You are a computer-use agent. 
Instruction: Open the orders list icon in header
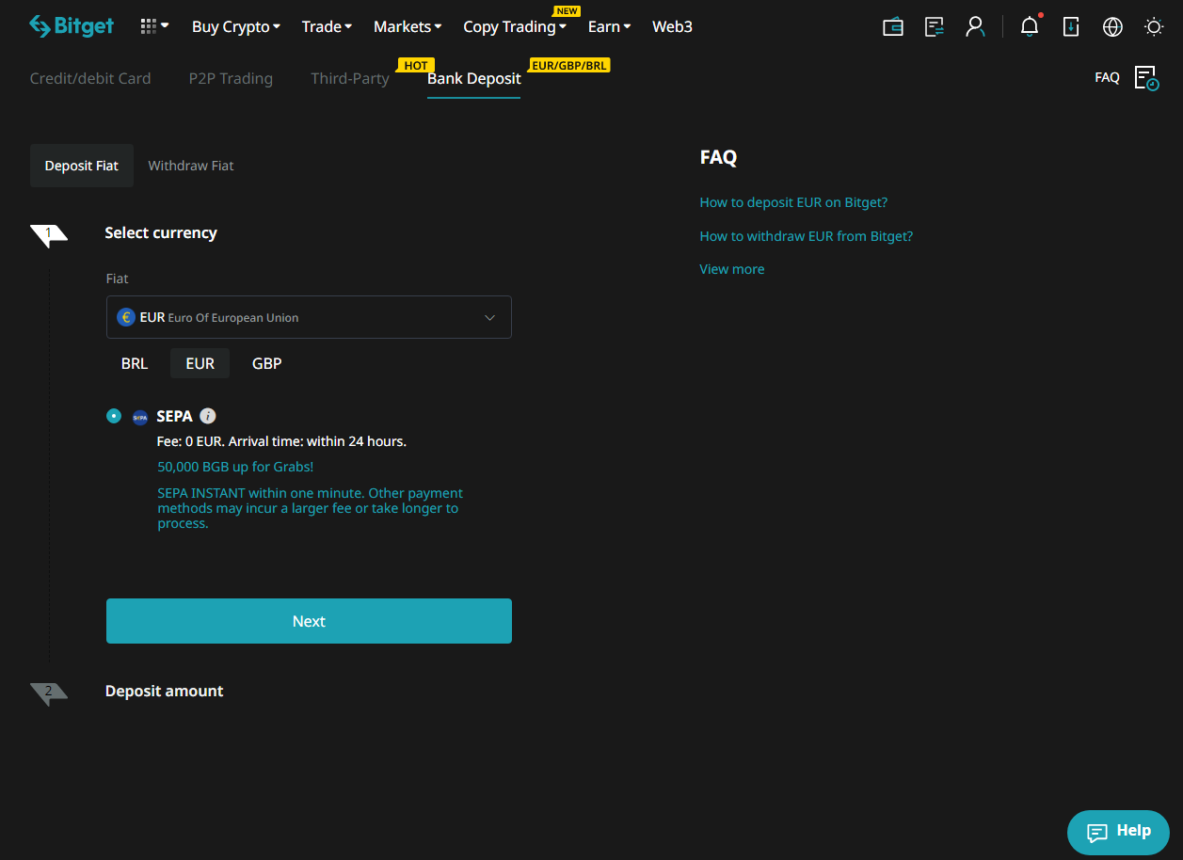(935, 26)
